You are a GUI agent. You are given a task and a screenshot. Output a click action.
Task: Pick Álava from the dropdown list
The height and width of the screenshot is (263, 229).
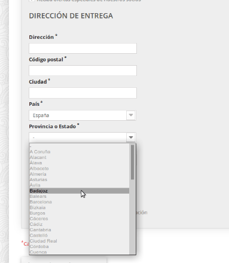pos(80,163)
